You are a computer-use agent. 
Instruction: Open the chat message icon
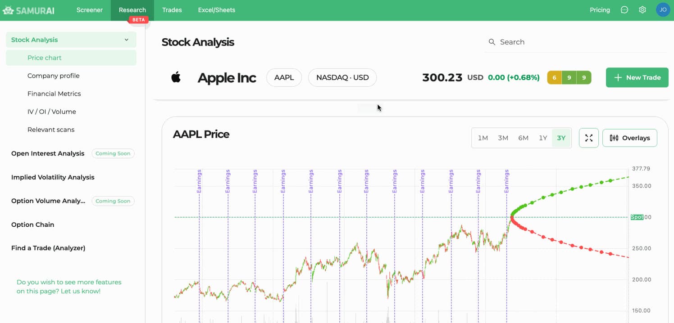[624, 10]
